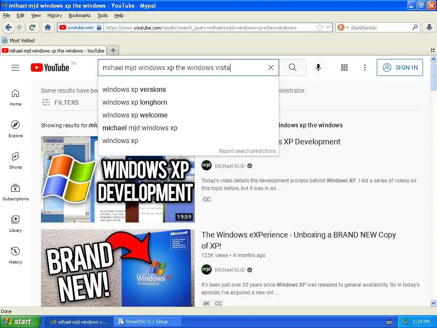Viewport: 437px width, 328px height.
Task: Click the search bar magnifier icon
Action: pos(415,27)
